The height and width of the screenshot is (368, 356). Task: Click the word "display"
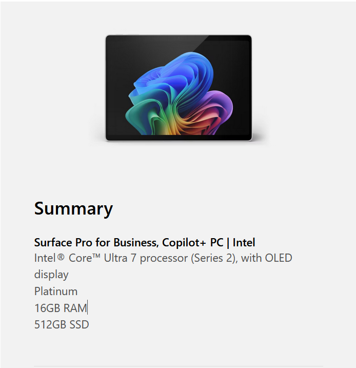coord(51,275)
